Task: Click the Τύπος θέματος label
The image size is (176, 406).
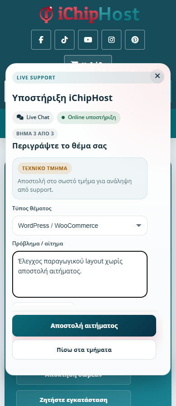Action: (32, 208)
